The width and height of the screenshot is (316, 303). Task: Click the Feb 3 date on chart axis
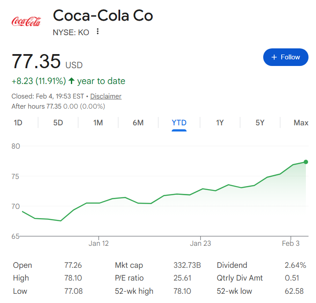pyautogui.click(x=291, y=244)
